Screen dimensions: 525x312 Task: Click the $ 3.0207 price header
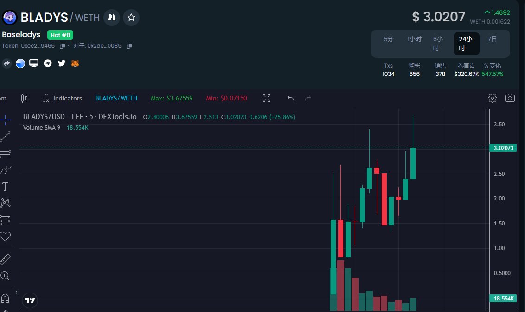[x=438, y=17]
